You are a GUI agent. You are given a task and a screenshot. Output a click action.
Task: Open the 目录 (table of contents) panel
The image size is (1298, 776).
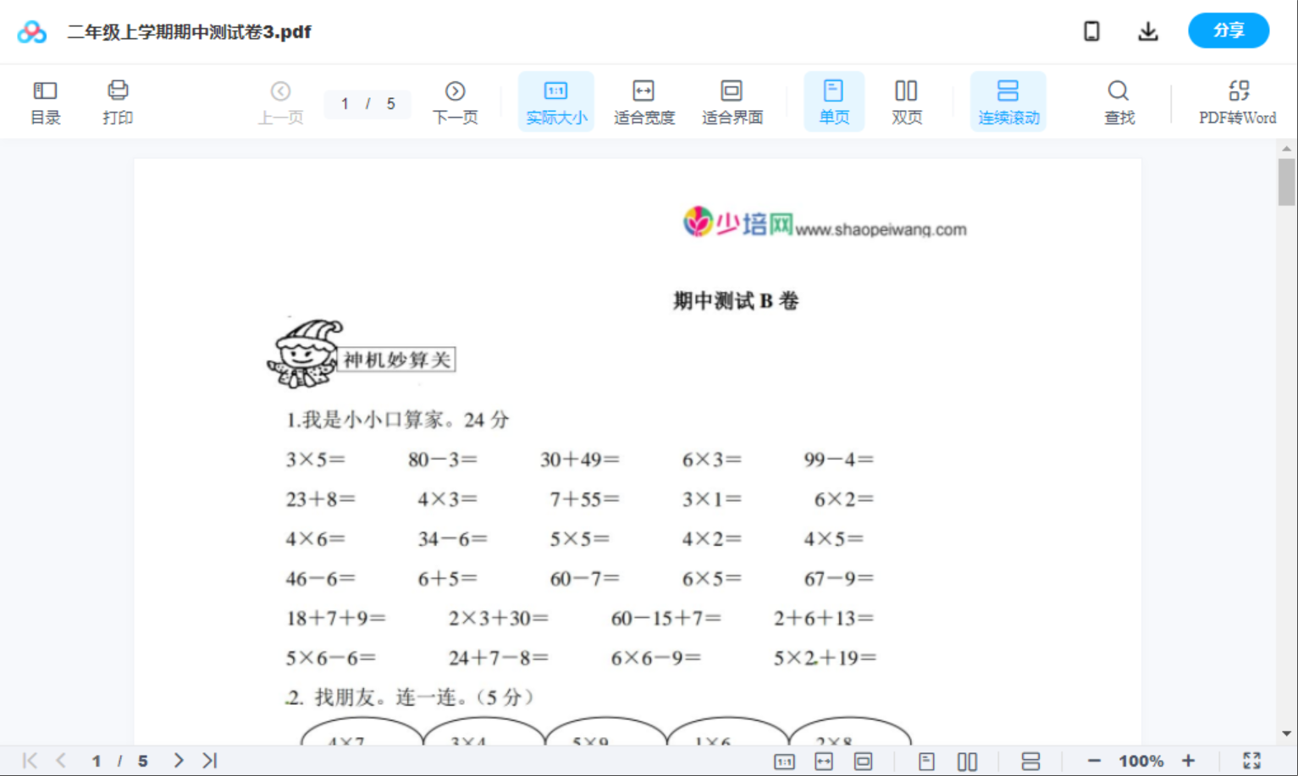pos(45,101)
